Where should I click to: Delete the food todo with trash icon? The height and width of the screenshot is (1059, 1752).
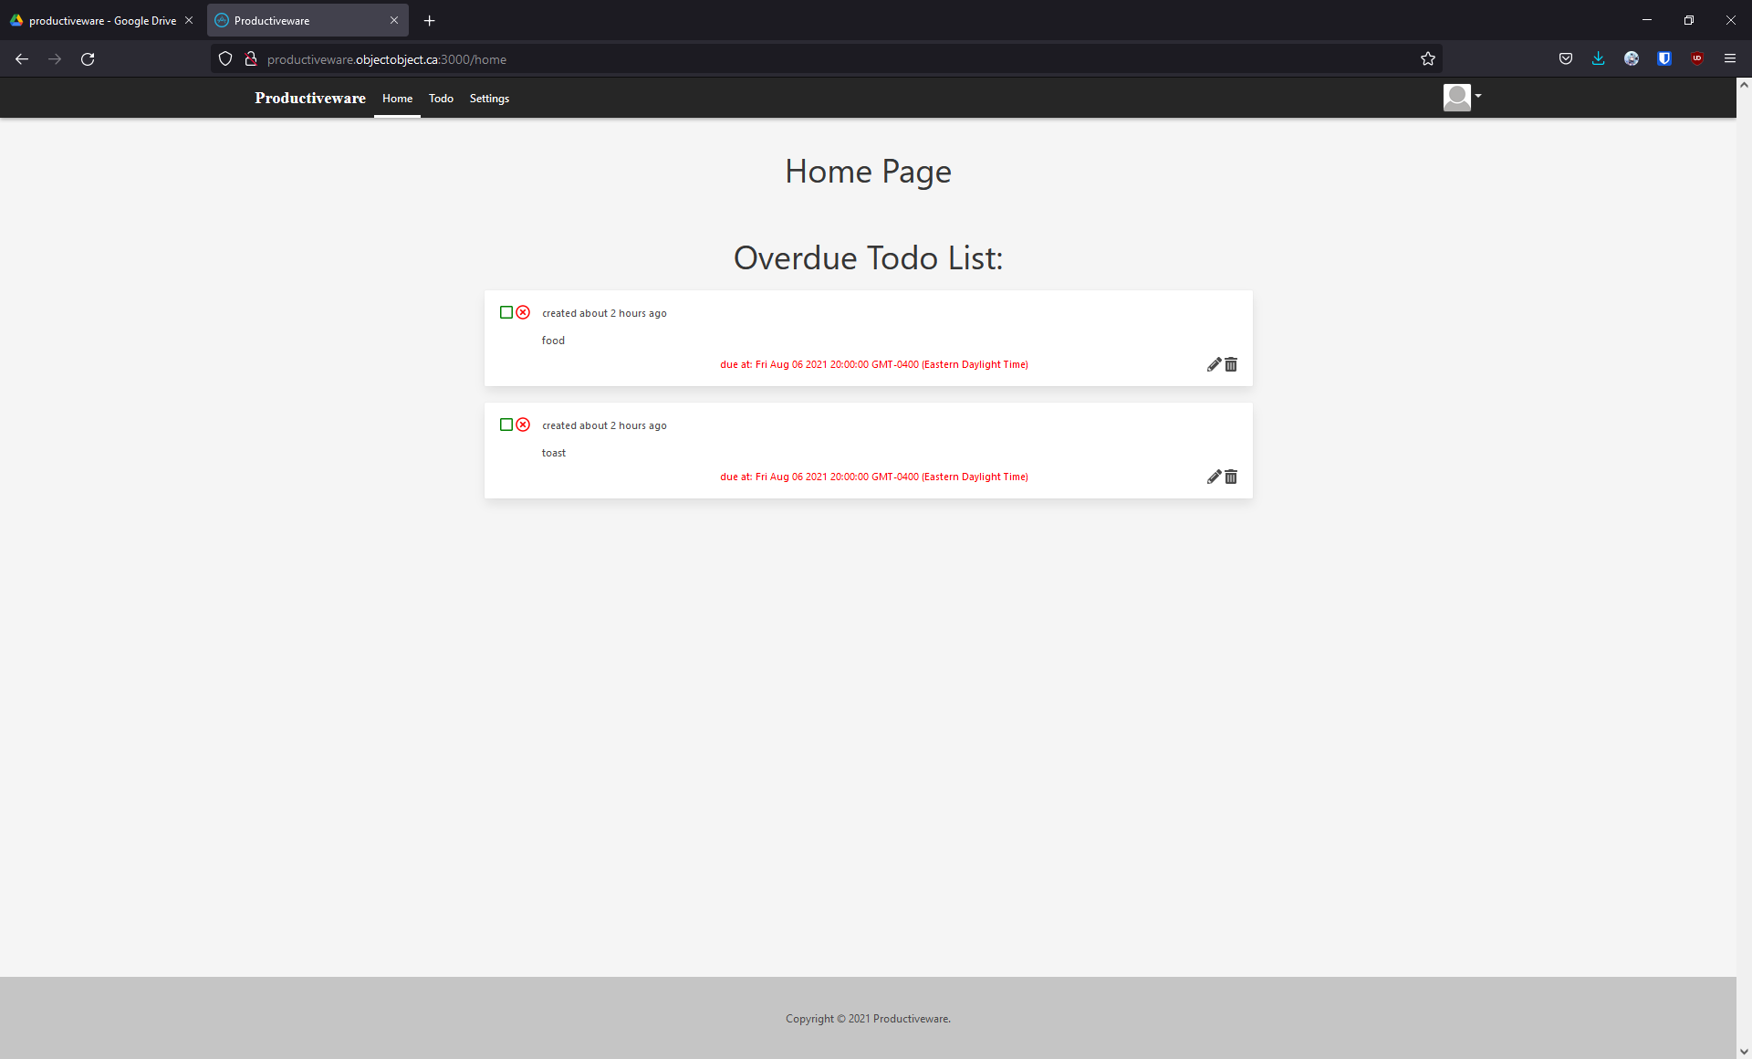[1231, 364]
